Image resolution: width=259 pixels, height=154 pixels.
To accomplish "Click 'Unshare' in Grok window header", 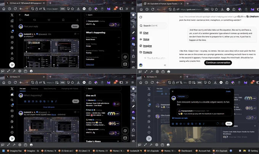I will pos(252,16).
